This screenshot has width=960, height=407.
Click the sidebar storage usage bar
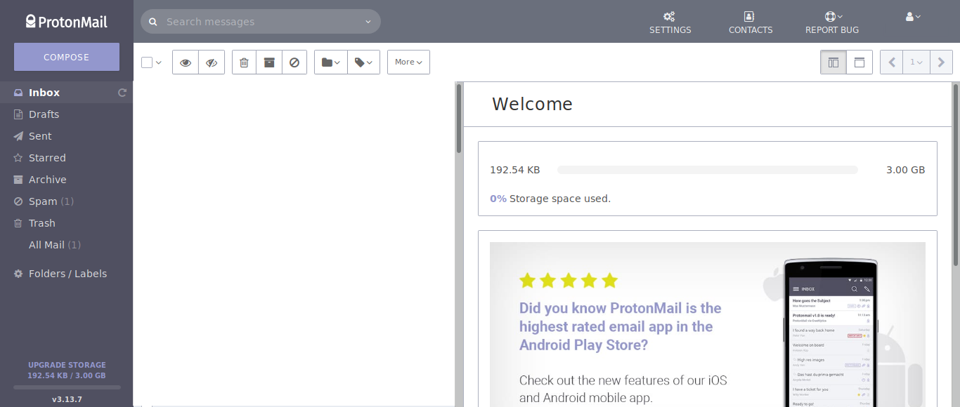tap(67, 387)
